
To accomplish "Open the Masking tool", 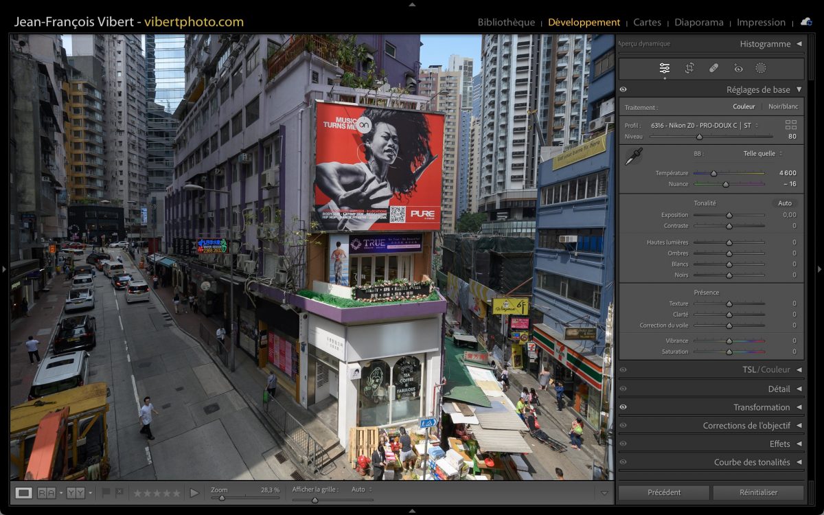I will pyautogui.click(x=761, y=68).
